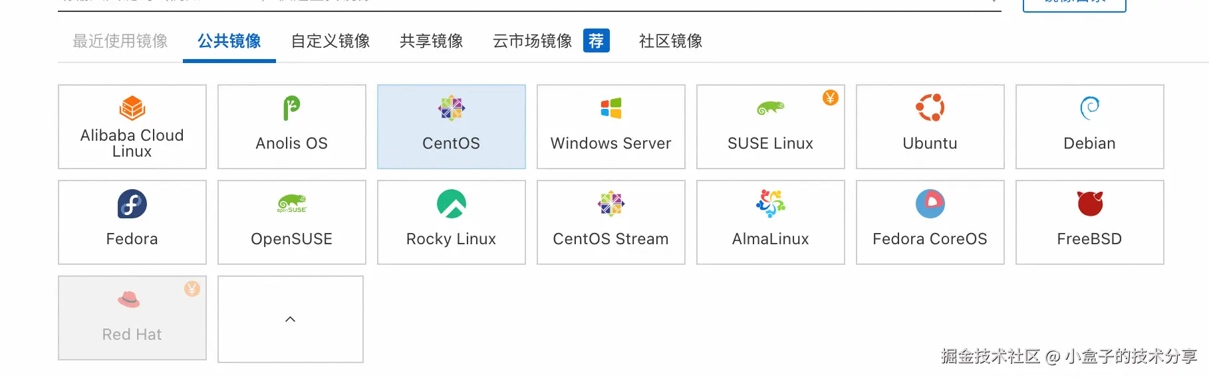The height and width of the screenshot is (377, 1209).
Task: Open the 云市场镜像 tab
Action: [x=532, y=41]
